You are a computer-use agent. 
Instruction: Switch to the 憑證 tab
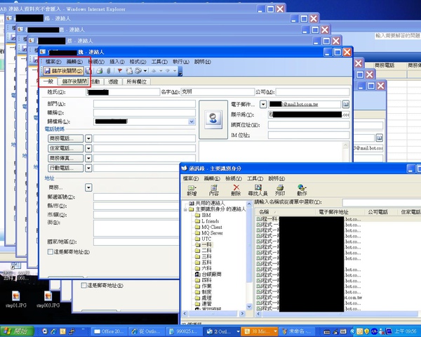[113, 81]
